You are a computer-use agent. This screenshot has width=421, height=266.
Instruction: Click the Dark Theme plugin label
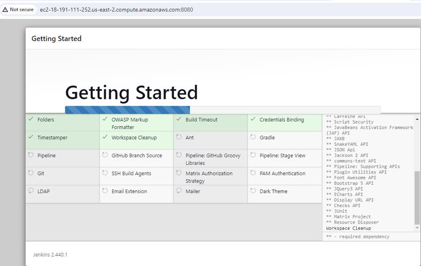tap(273, 191)
